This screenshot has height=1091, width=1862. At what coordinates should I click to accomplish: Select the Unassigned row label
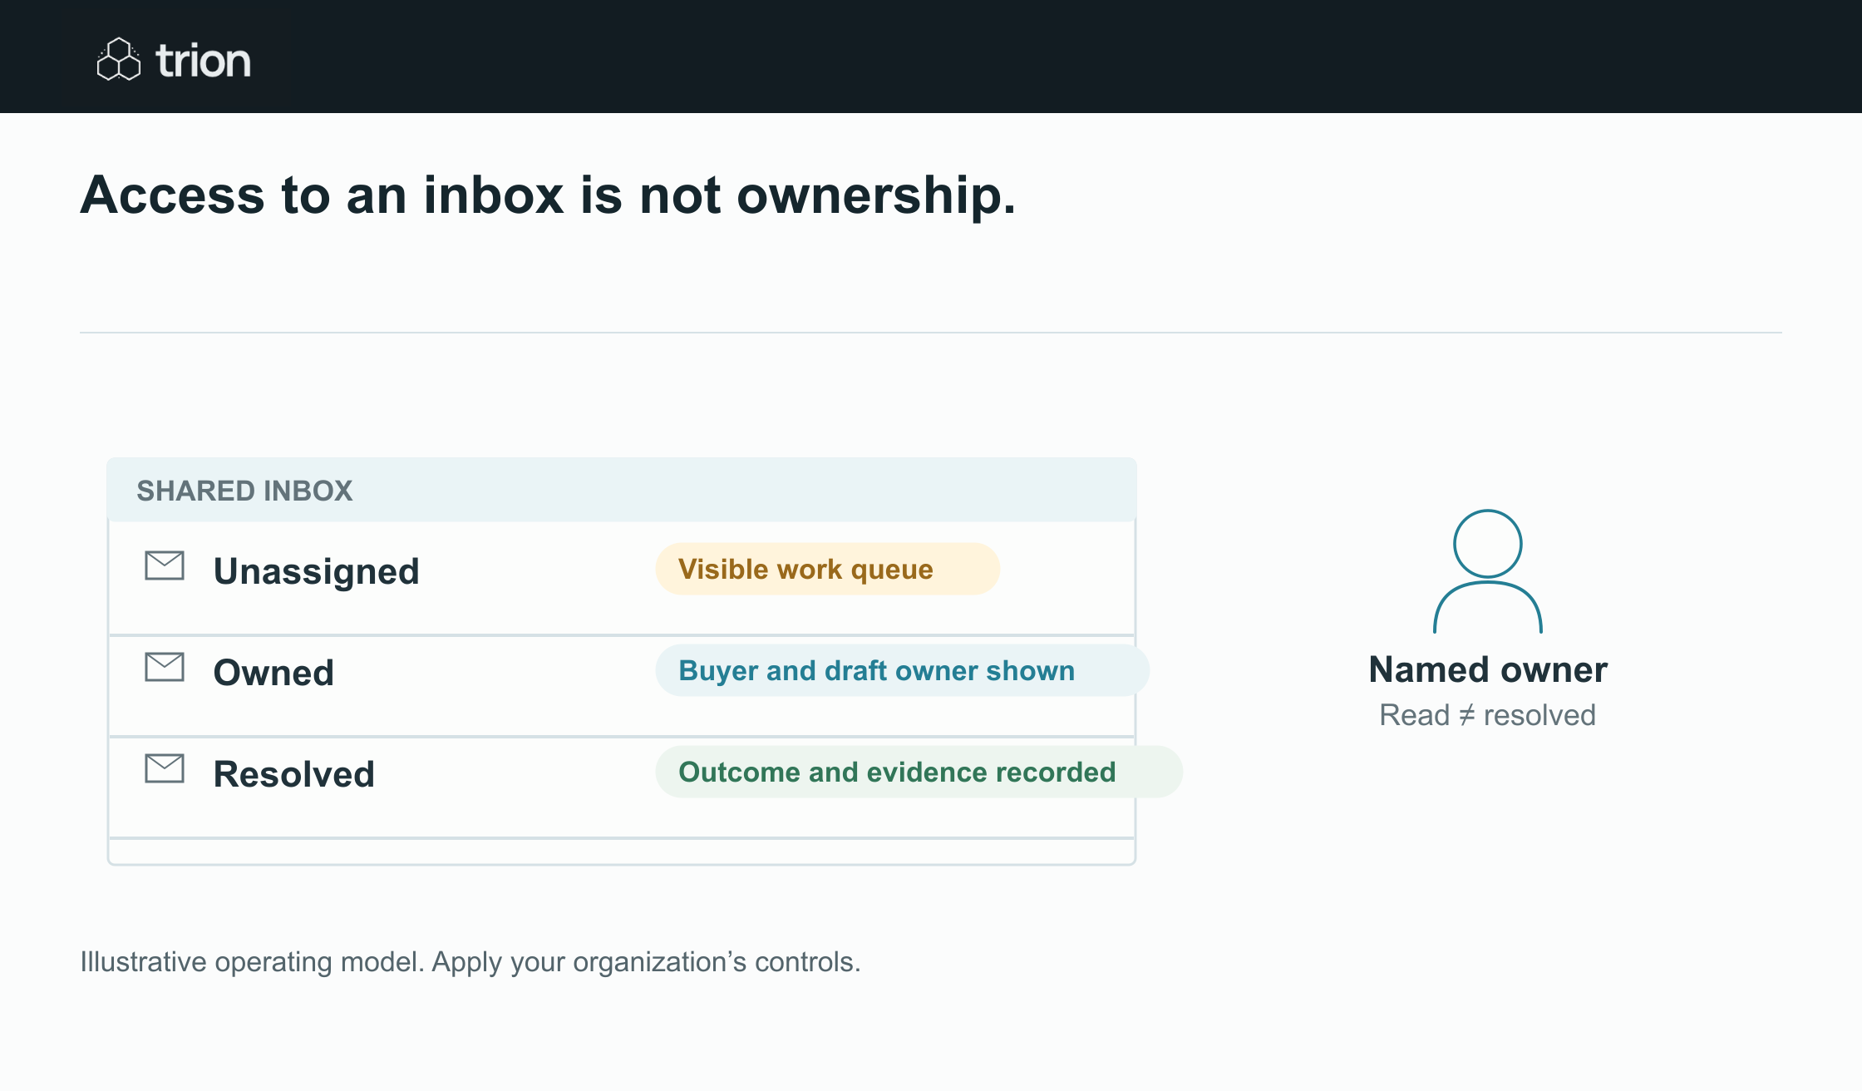click(317, 571)
